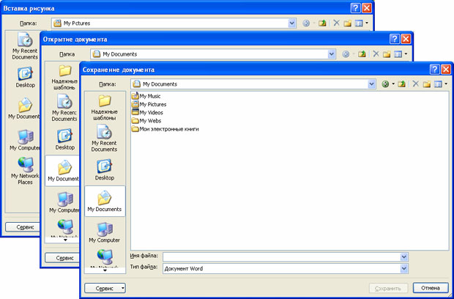The height and width of the screenshot is (299, 454).
Task: Go up one level in Сохранение документа
Action: (x=401, y=84)
